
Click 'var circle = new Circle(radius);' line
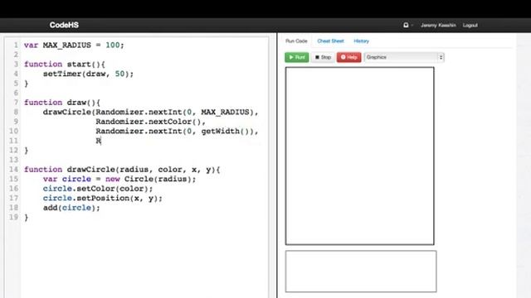119,179
